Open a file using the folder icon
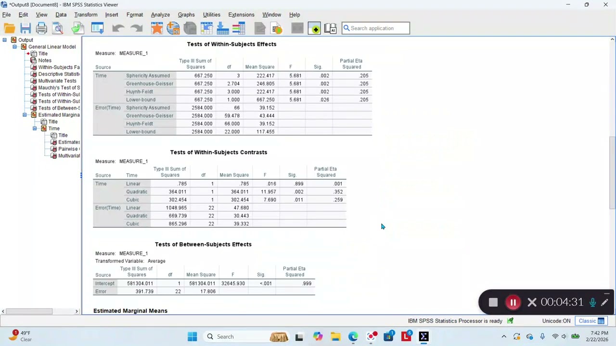Screen dimensions: 616x346 click(10, 28)
